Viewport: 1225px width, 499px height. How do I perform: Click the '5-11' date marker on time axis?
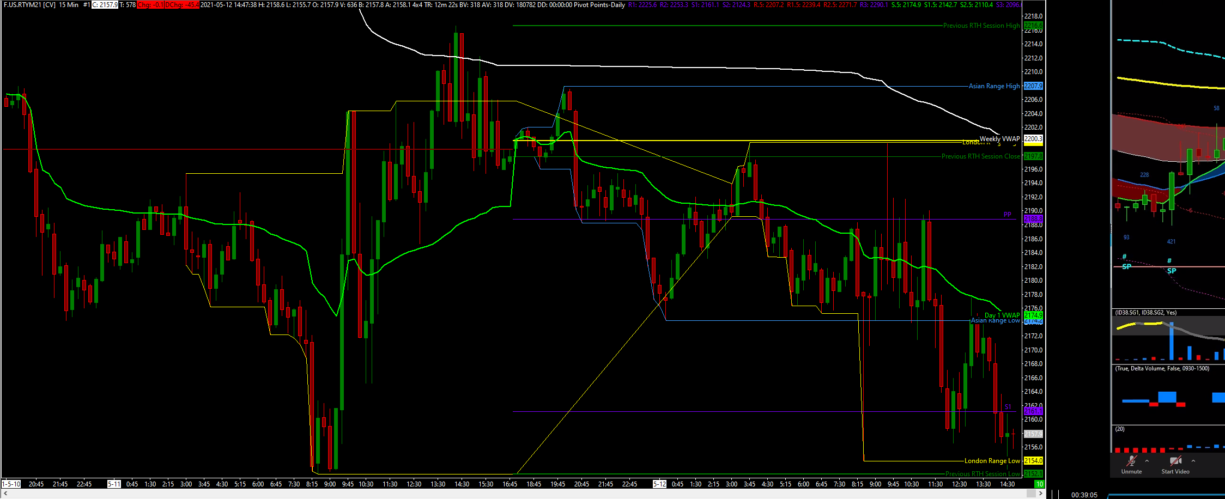114,484
